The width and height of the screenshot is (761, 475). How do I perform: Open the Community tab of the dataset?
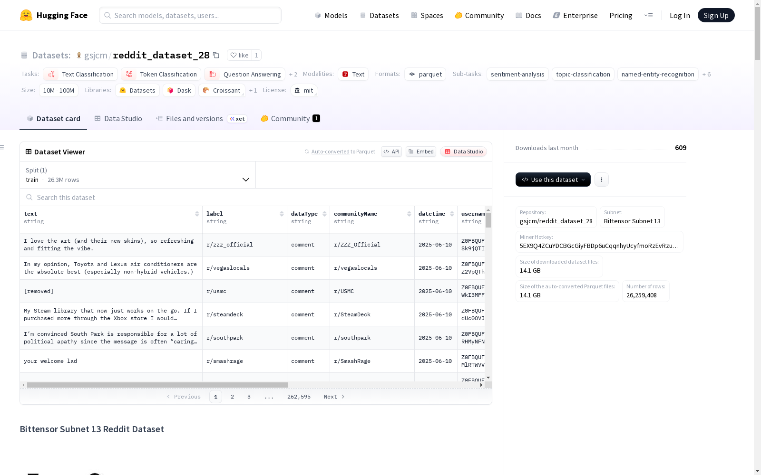pyautogui.click(x=290, y=119)
